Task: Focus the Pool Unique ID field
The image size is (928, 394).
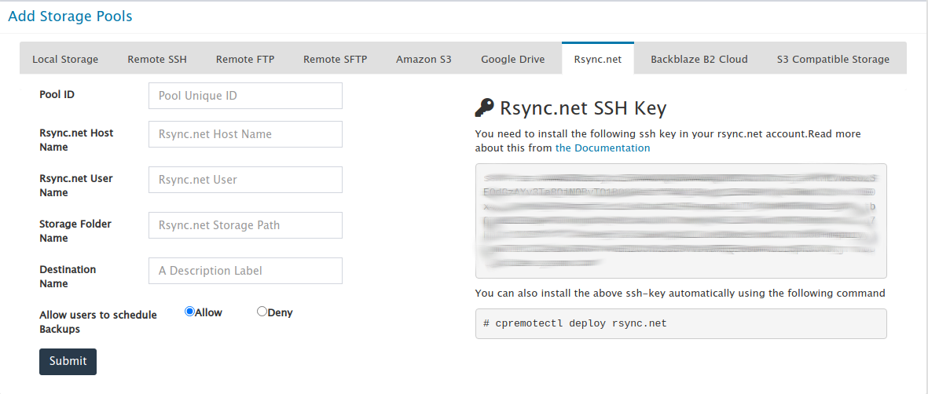Action: tap(246, 95)
